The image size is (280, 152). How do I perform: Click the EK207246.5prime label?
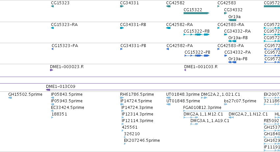[142, 140]
